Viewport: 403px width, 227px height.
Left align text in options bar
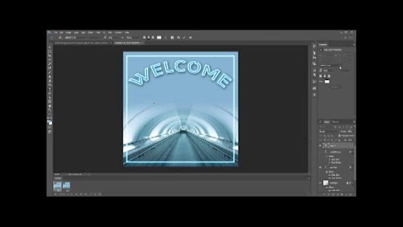[144, 37]
